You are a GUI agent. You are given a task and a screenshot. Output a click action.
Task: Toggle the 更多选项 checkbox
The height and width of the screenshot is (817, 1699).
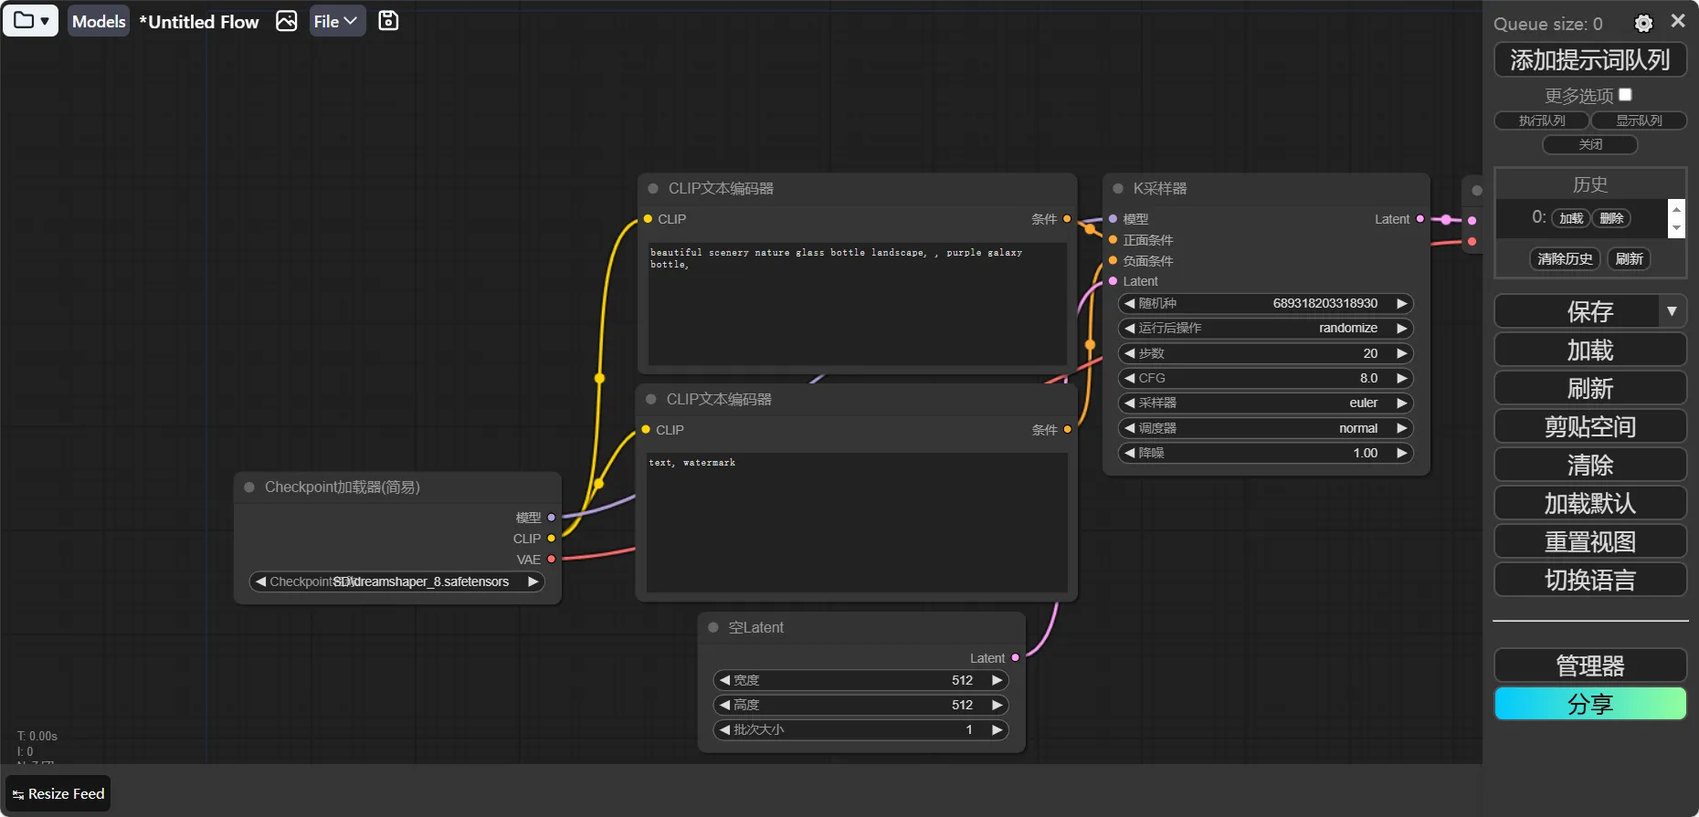1625,95
